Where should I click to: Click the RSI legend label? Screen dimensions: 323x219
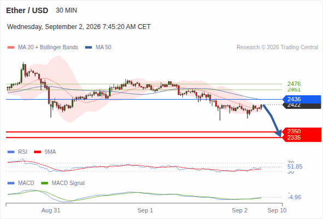click(22, 152)
